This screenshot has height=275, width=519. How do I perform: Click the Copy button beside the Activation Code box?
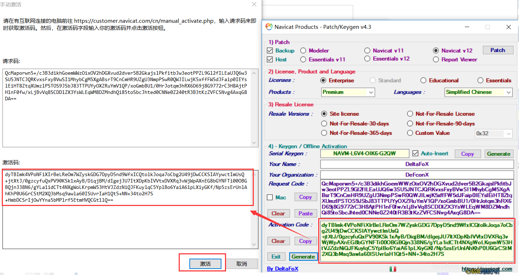click(305, 241)
